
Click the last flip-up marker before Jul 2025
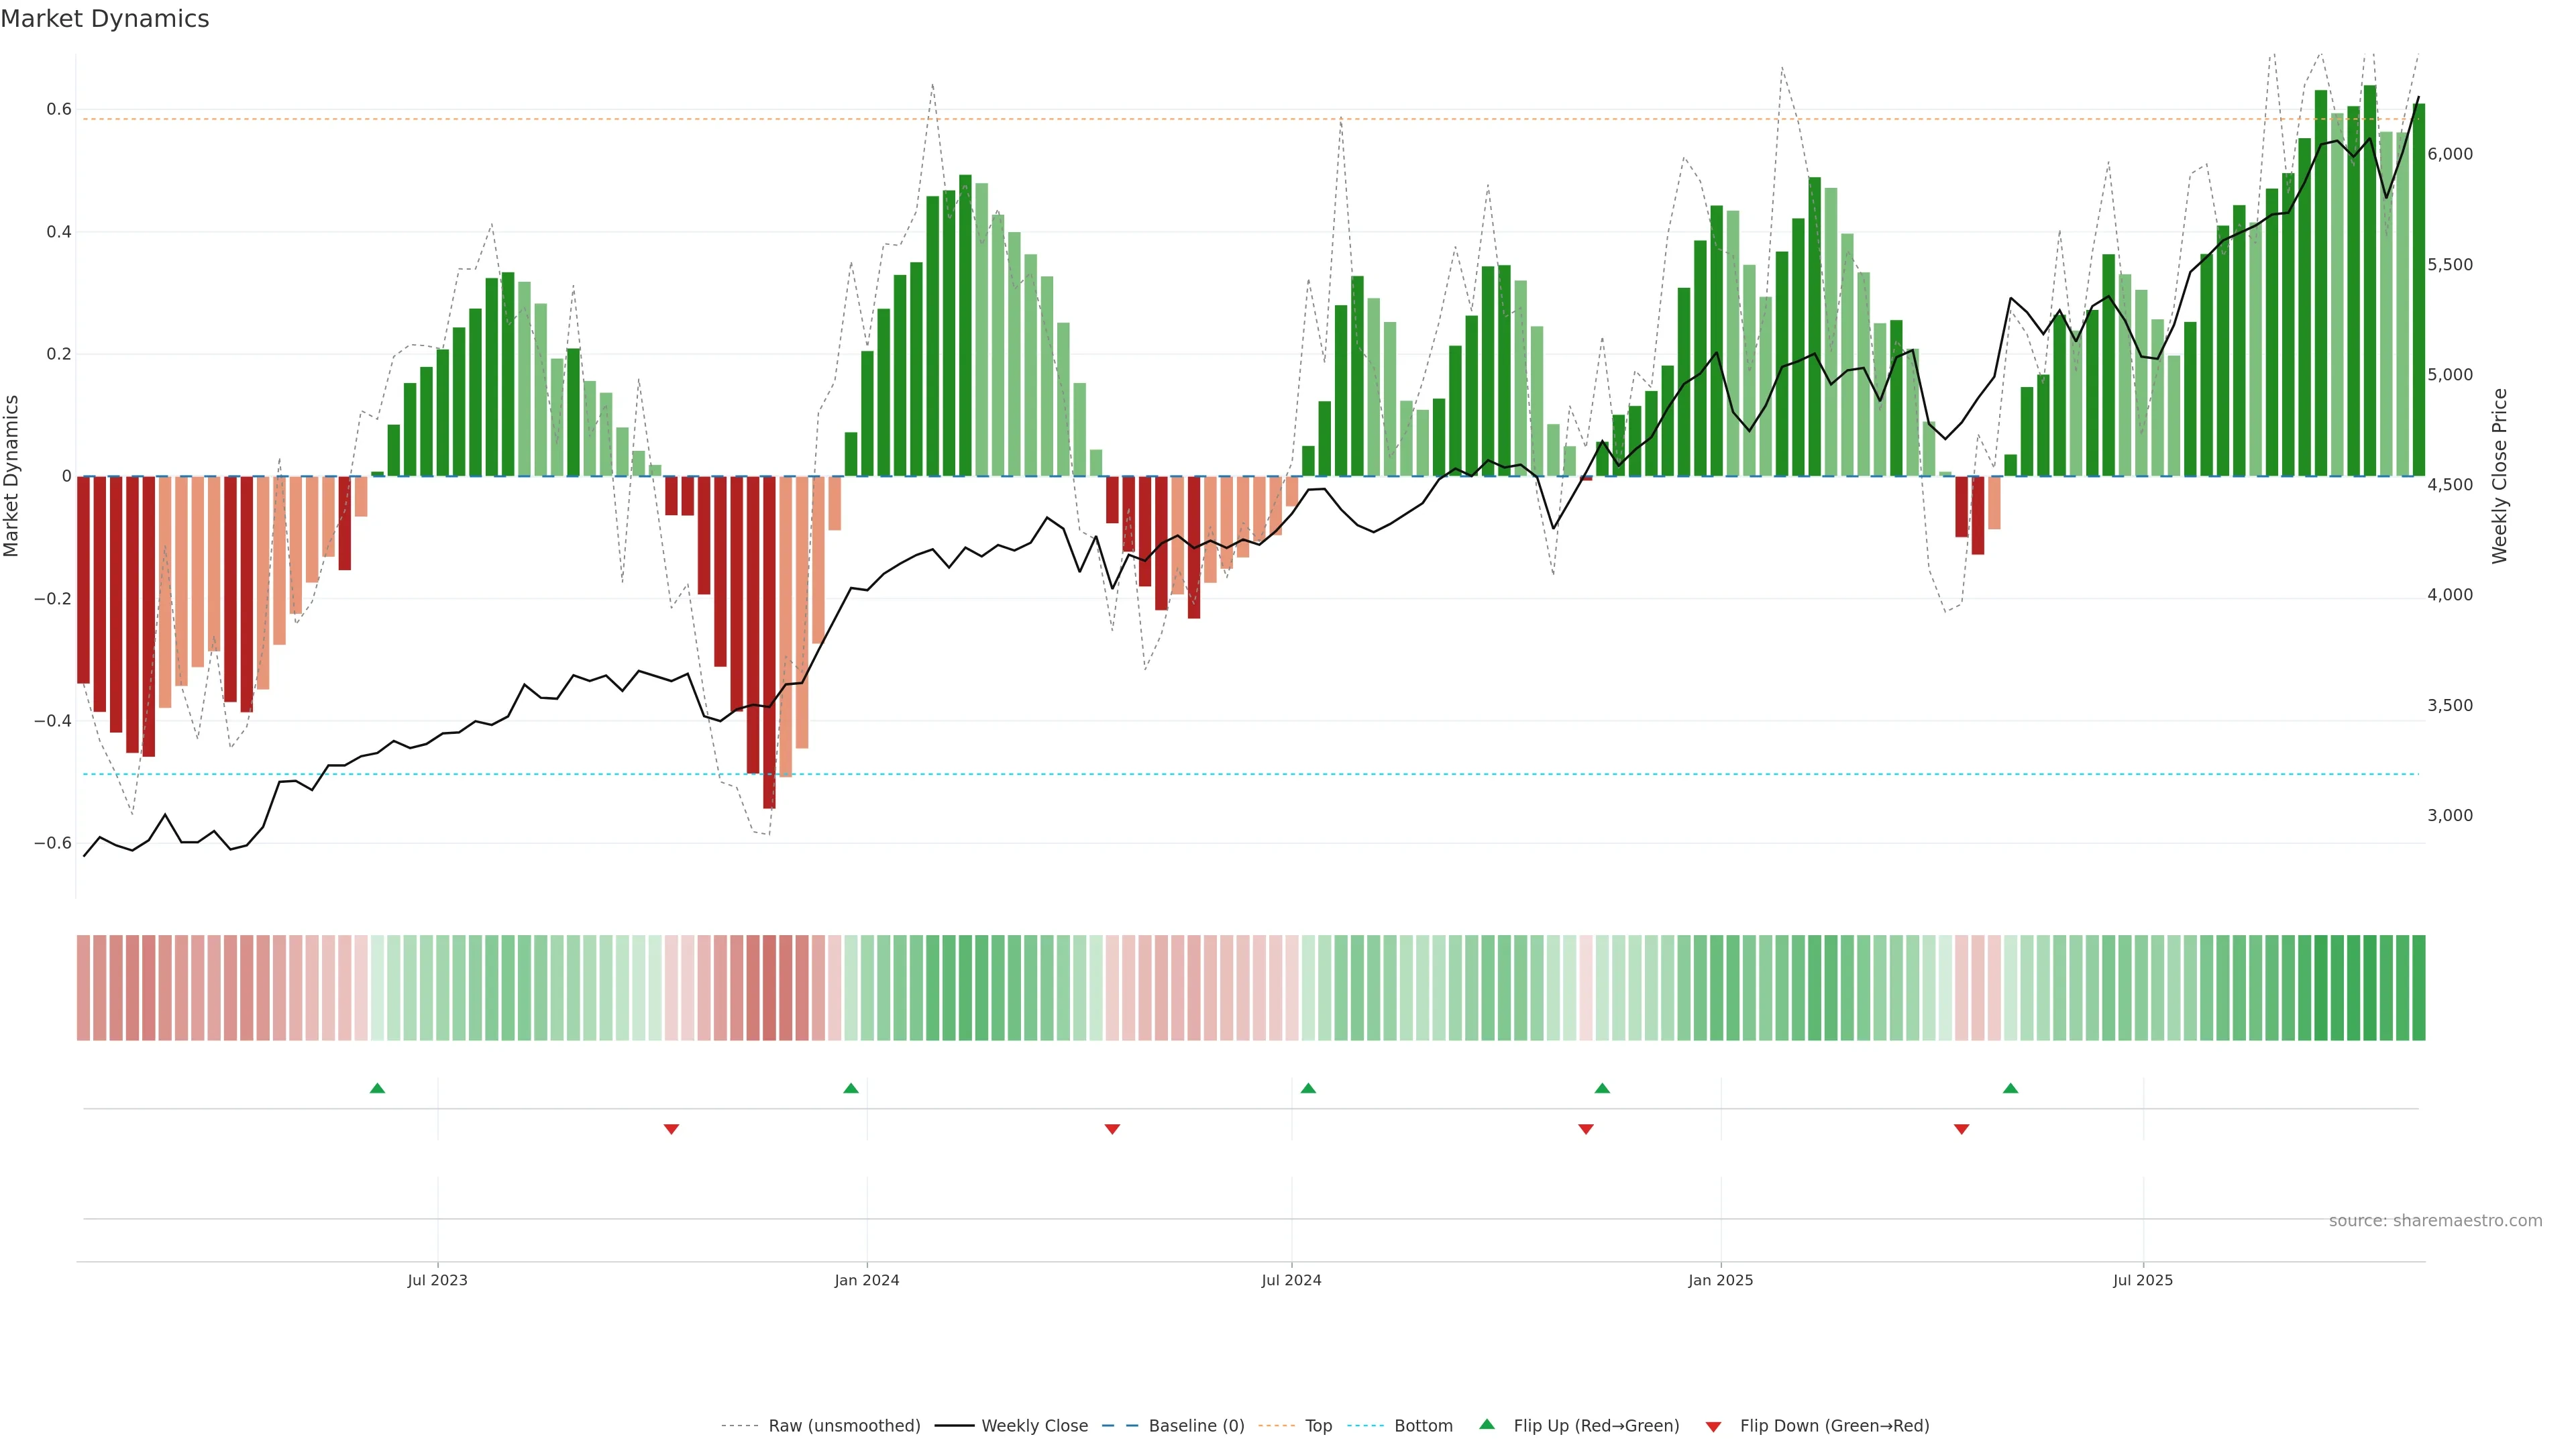coord(2010,1088)
